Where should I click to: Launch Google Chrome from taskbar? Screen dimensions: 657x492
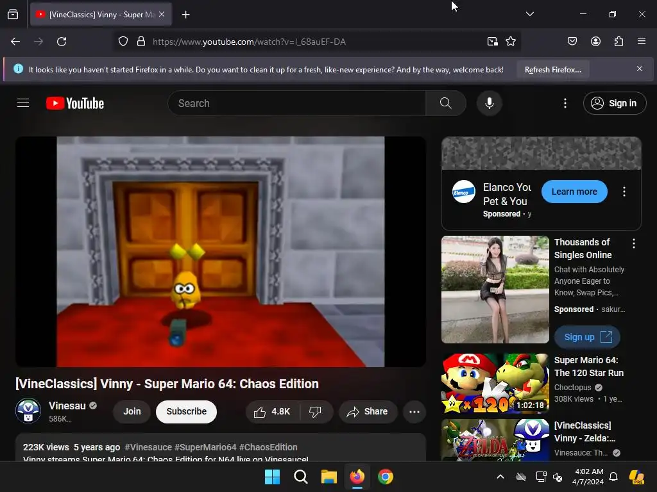386,477
